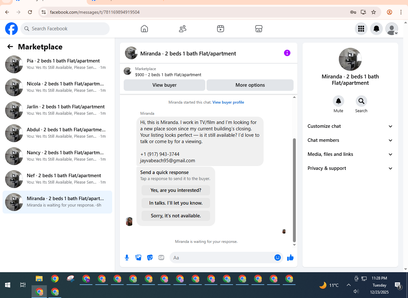
Task: Click the phone number +1 (917) 943-3744
Action: click(x=160, y=154)
